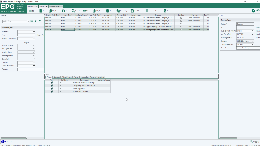Open the Quick filter dropdown
Viewport: 260px width, 147px height.
pyautogui.click(x=28, y=21)
